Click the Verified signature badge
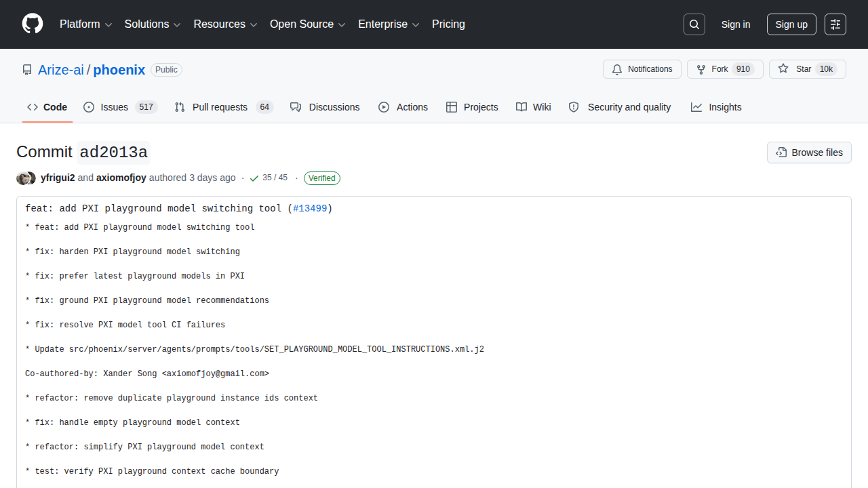This screenshot has width=868, height=488. tap(322, 178)
